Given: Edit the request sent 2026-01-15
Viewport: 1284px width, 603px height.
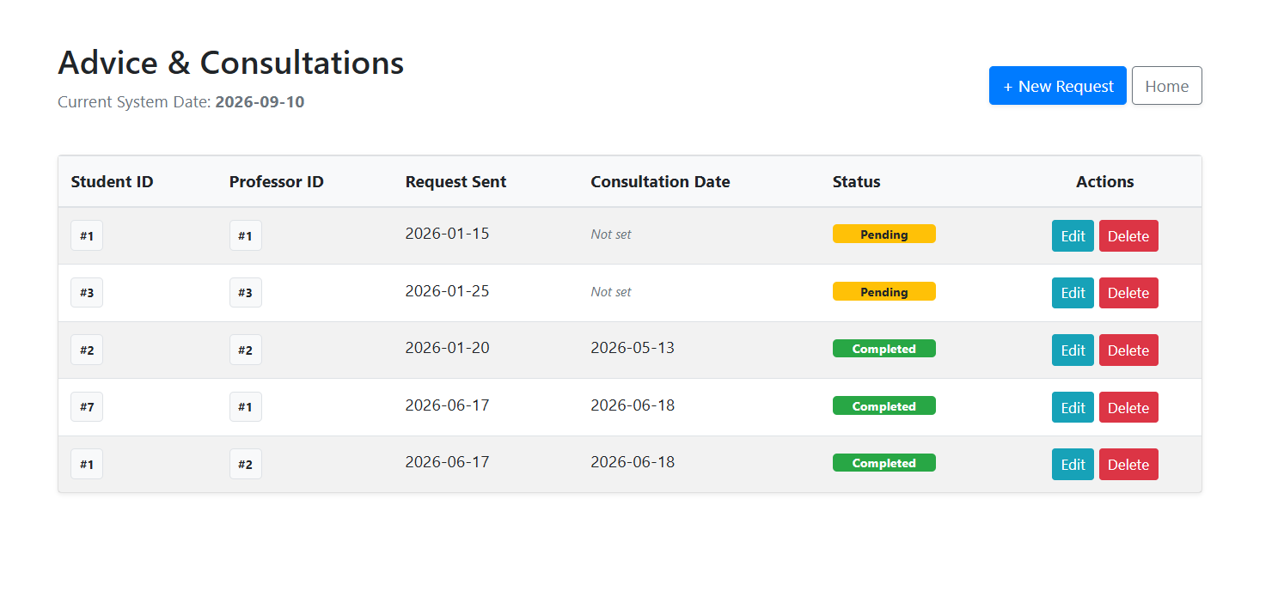Looking at the screenshot, I should (x=1073, y=236).
